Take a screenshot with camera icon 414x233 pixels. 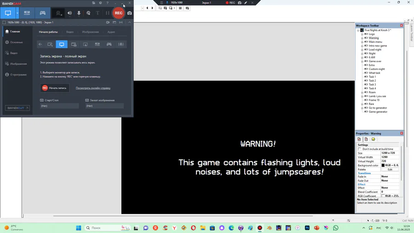(130, 13)
